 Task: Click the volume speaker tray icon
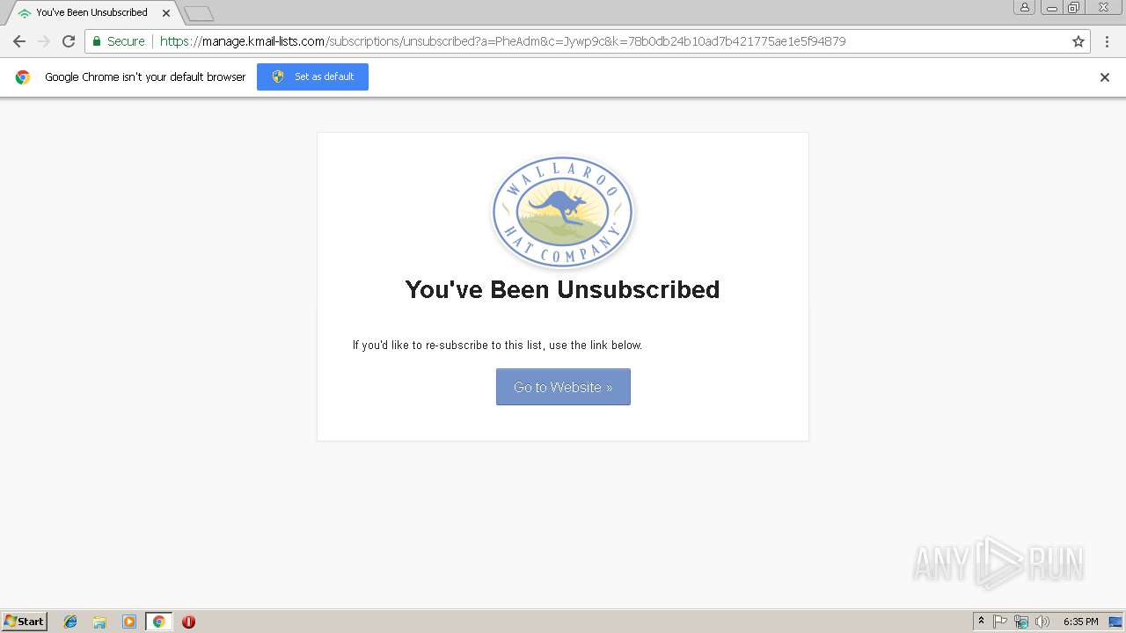click(1042, 622)
